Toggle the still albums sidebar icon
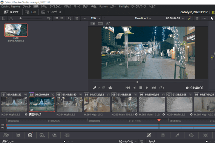This screenshot has height=143, width=215. click(3, 18)
